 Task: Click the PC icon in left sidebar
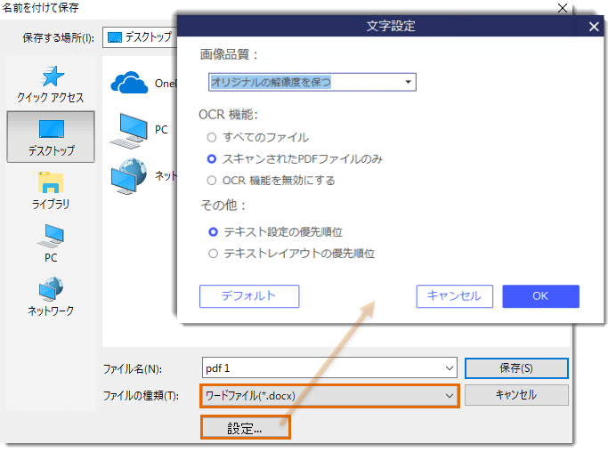(x=51, y=236)
